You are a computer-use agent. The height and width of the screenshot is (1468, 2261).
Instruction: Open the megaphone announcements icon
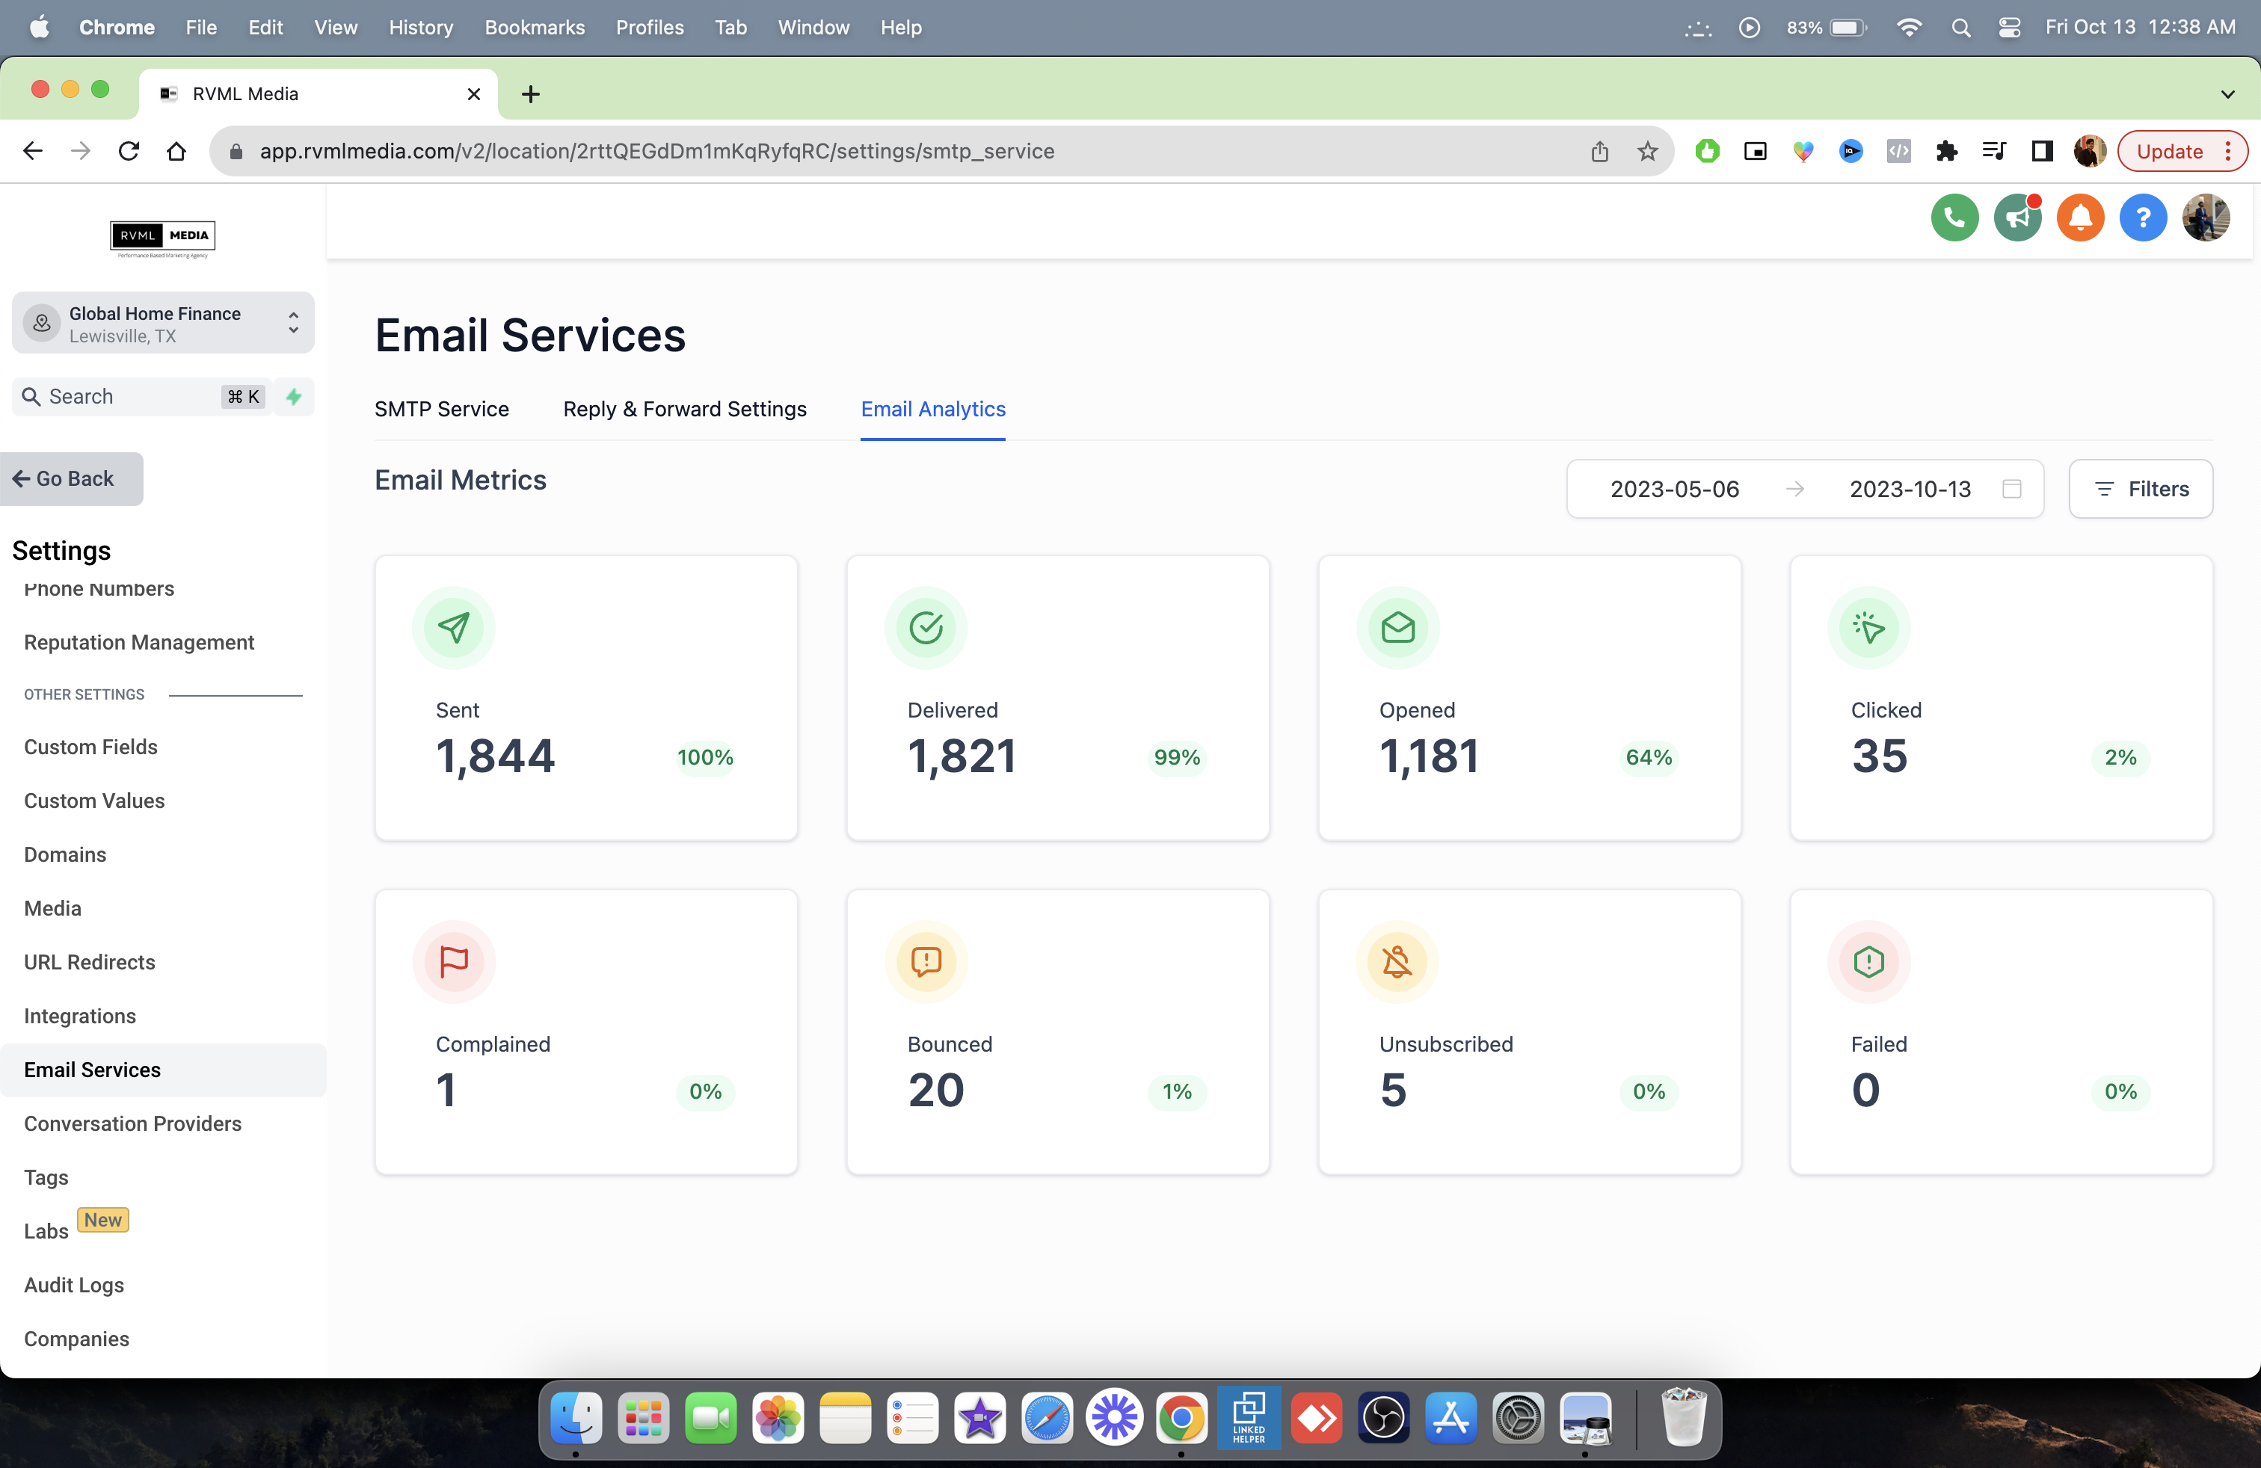pos(2017,218)
